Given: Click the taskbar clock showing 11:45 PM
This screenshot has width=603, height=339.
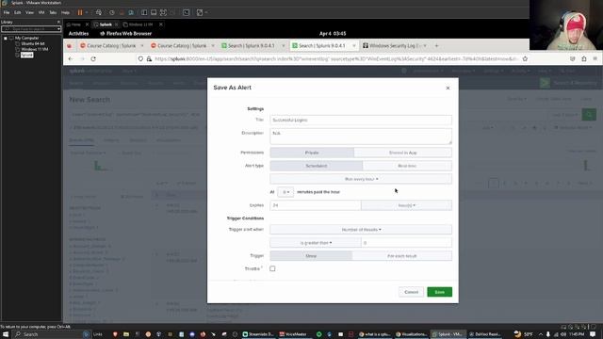Looking at the screenshot, I should click(x=577, y=334).
